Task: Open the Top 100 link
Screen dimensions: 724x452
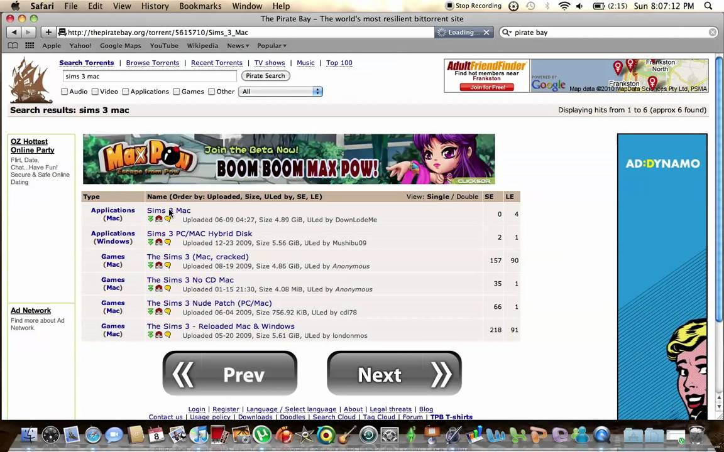Action: (x=339, y=63)
